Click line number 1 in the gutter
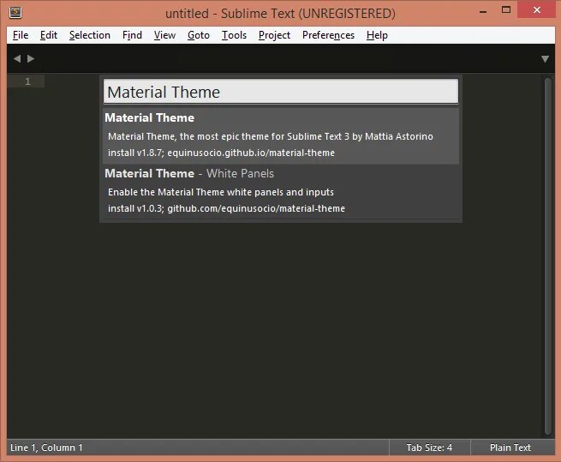Viewport: 561px width, 462px height. pyautogui.click(x=27, y=81)
